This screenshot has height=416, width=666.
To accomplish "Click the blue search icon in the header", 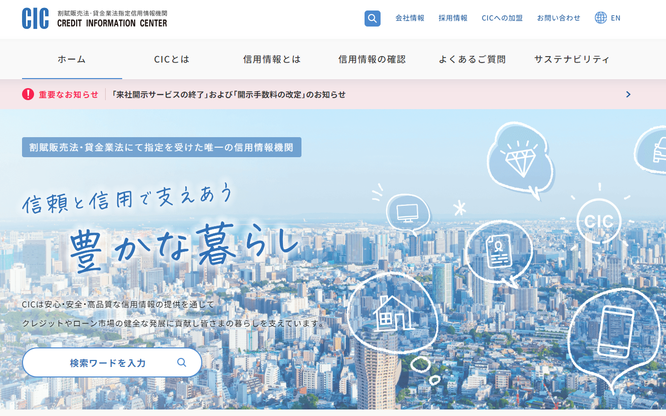I will (372, 18).
